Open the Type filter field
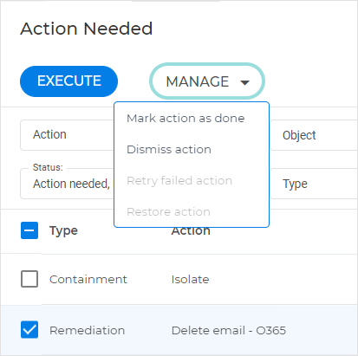358x356 pixels. point(314,184)
